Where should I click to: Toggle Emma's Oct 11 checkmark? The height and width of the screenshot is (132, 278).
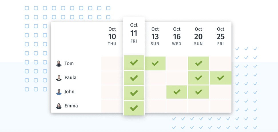pos(134,108)
